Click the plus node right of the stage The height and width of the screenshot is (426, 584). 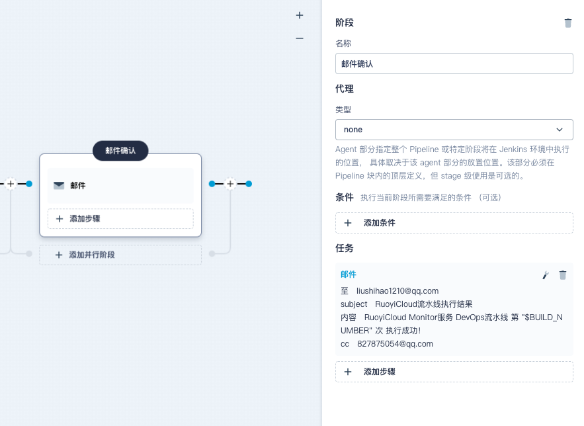click(x=230, y=184)
